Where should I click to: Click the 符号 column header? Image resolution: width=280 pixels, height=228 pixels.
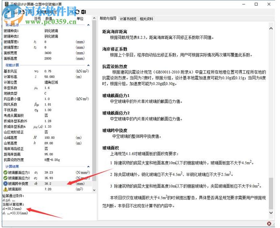[37, 18]
